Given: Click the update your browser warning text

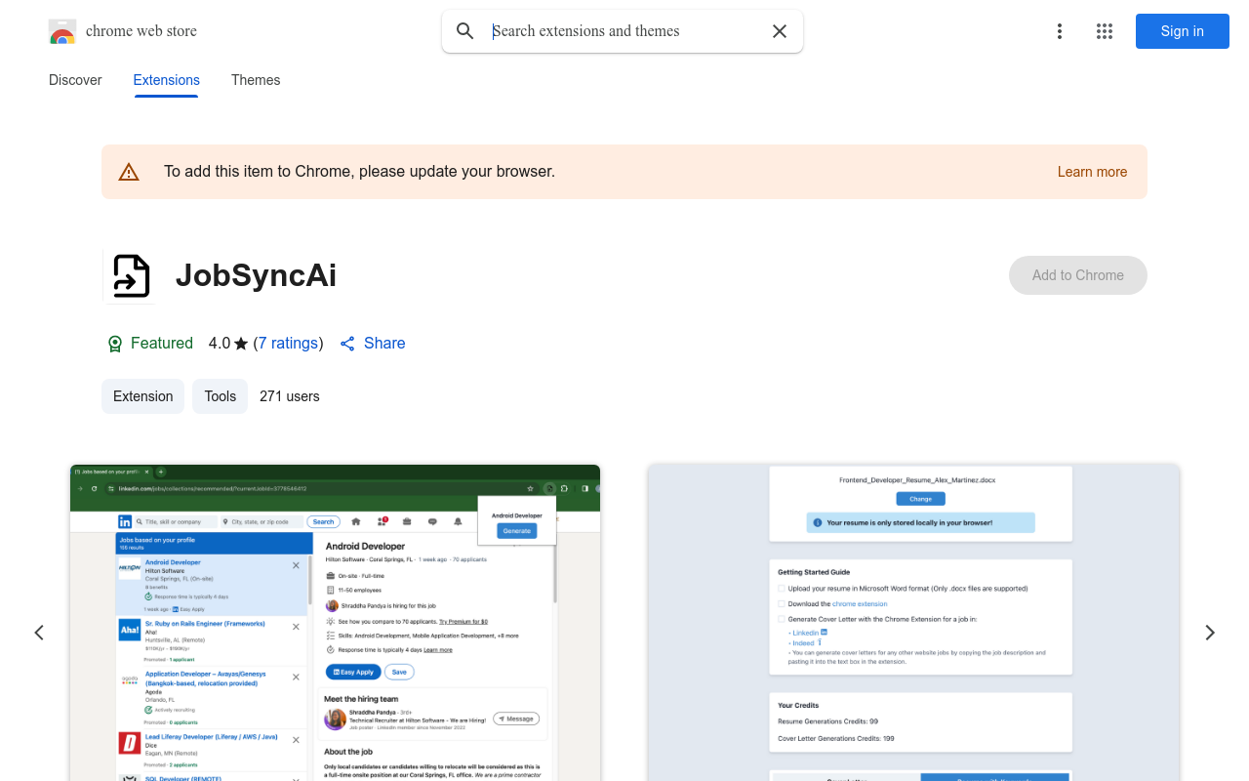Looking at the screenshot, I should click(x=359, y=172).
